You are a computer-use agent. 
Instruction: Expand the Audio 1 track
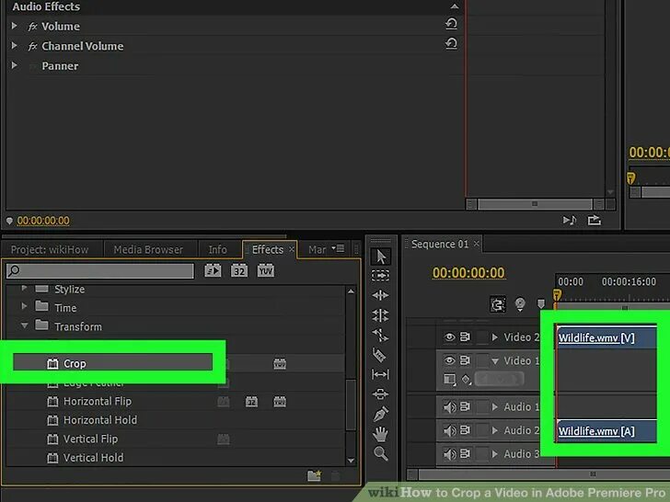coord(495,407)
